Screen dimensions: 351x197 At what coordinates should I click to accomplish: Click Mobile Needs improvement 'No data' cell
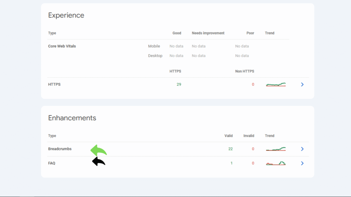[198, 46]
